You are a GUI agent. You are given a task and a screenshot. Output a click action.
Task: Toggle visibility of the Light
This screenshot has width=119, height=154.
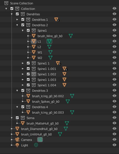click(114, 145)
